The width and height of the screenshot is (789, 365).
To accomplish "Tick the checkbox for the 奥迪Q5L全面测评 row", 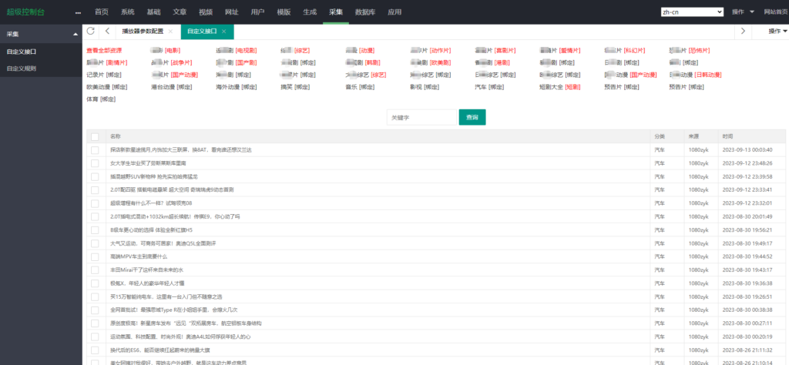I will click(95, 243).
